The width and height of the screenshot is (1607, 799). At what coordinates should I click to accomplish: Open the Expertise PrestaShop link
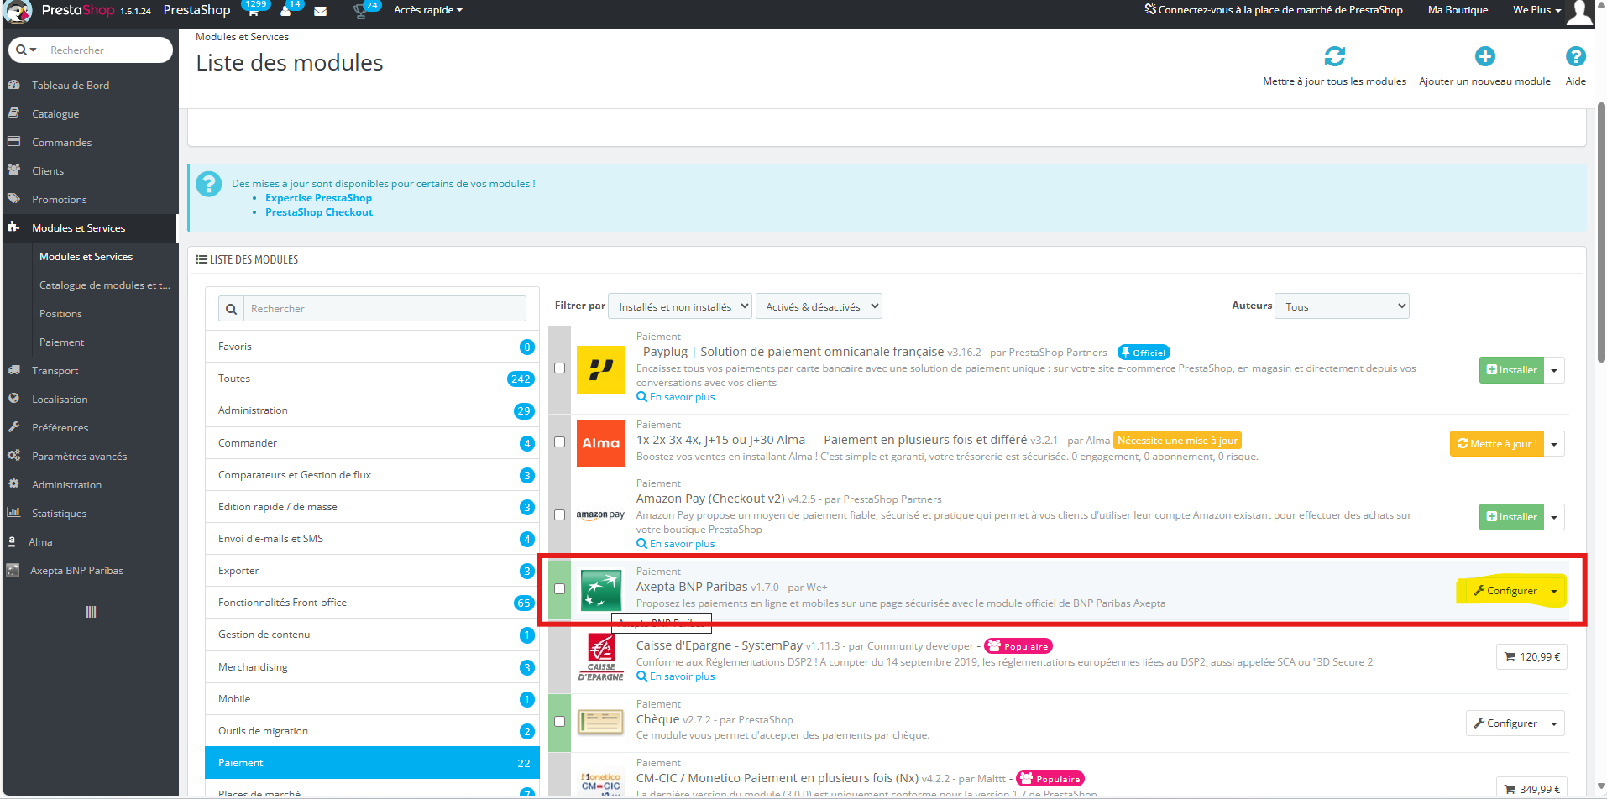[x=318, y=198]
